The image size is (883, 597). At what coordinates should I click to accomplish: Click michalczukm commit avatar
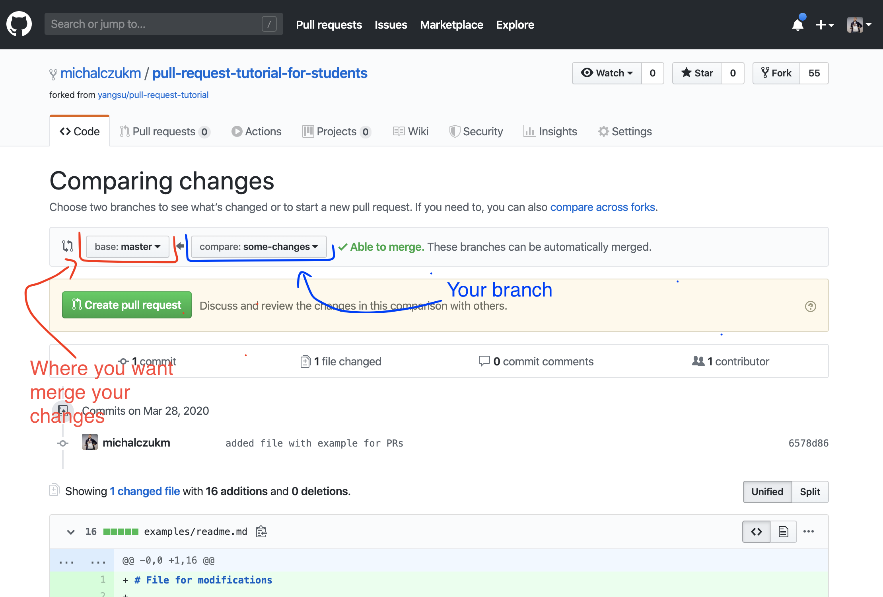[x=90, y=442]
